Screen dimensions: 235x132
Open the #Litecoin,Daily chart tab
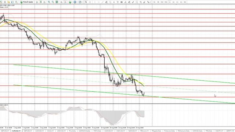tap(169, 131)
